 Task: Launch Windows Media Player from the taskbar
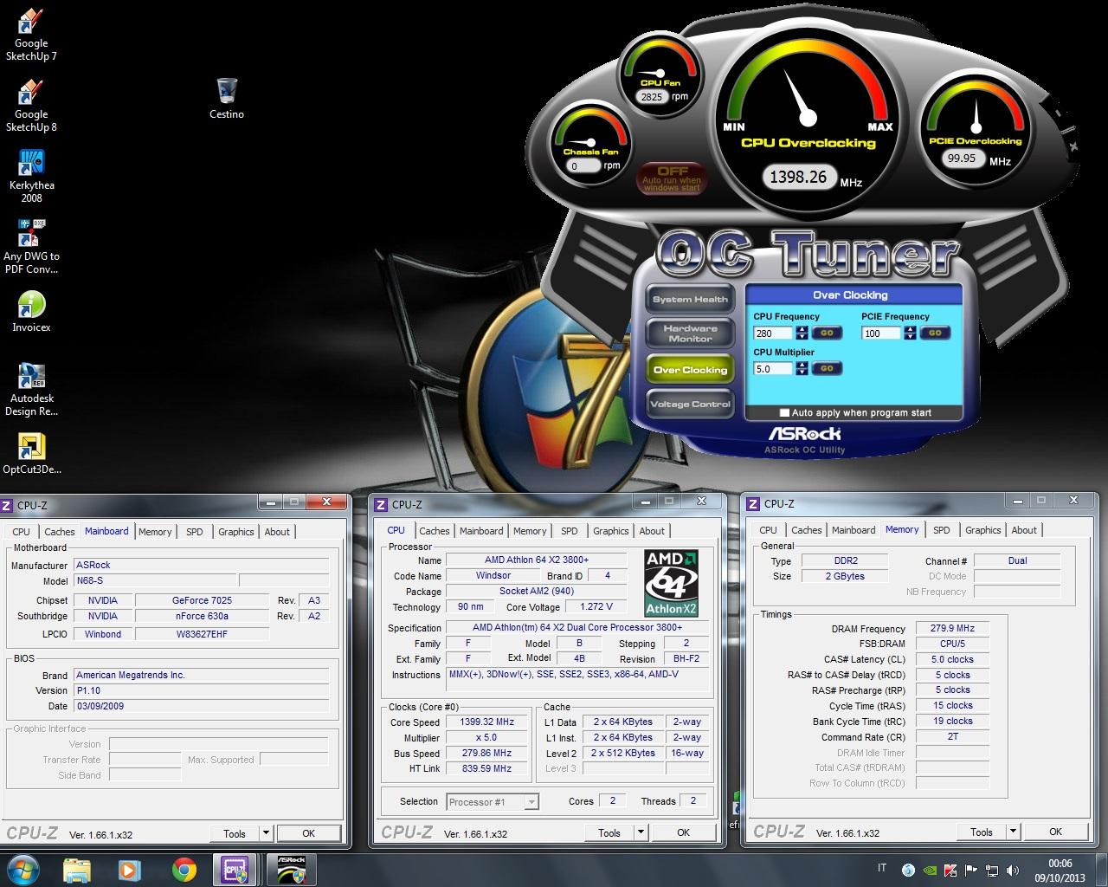[x=129, y=870]
